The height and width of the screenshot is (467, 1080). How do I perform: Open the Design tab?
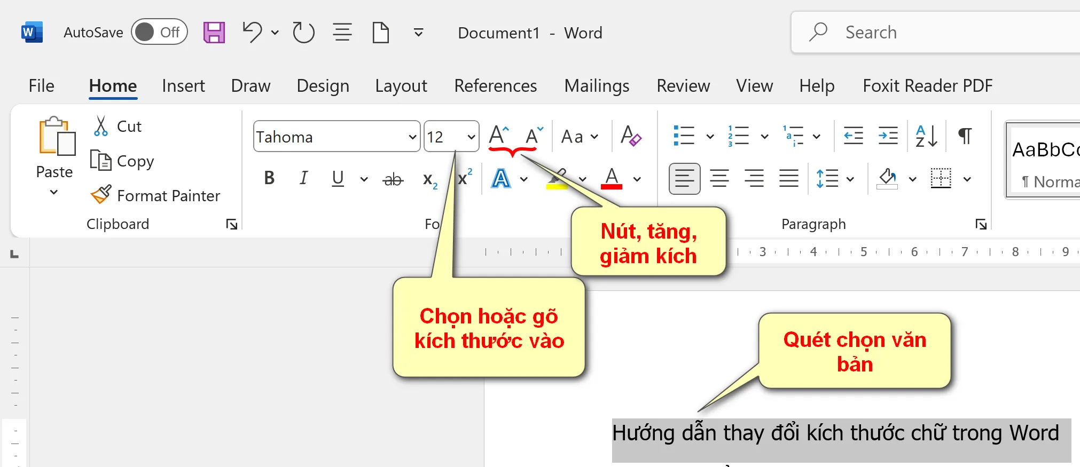[323, 85]
